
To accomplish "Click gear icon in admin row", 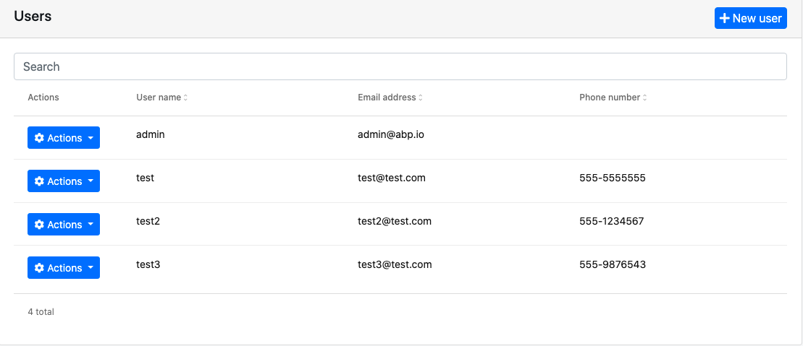I will pyautogui.click(x=40, y=138).
